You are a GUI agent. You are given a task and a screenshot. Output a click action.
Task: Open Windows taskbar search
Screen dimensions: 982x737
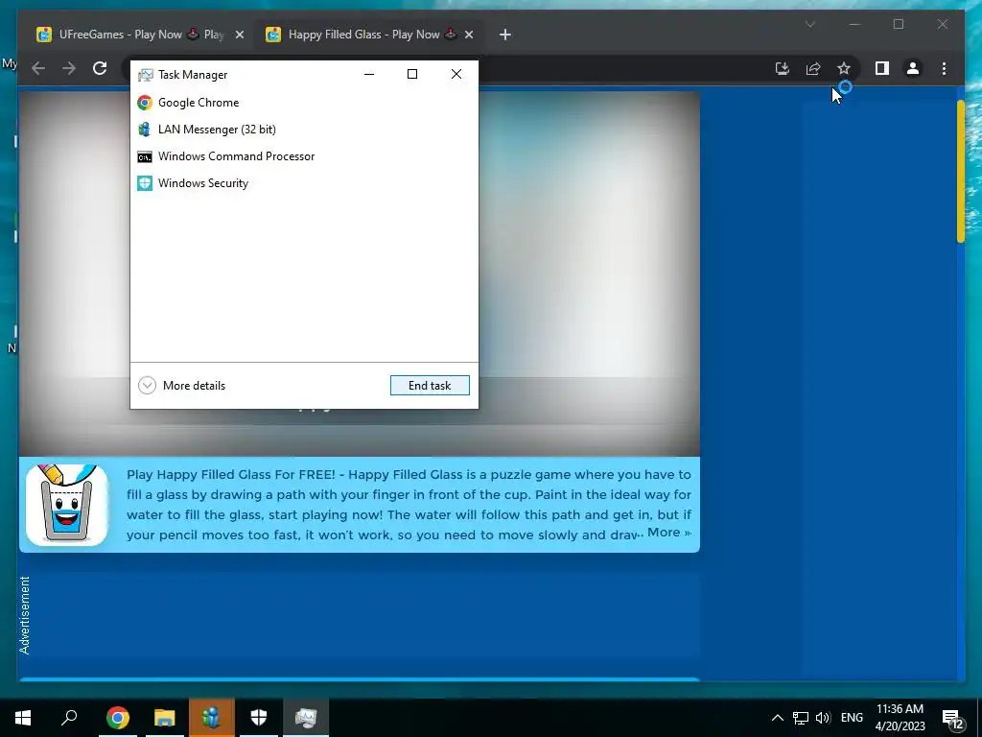[x=69, y=718]
